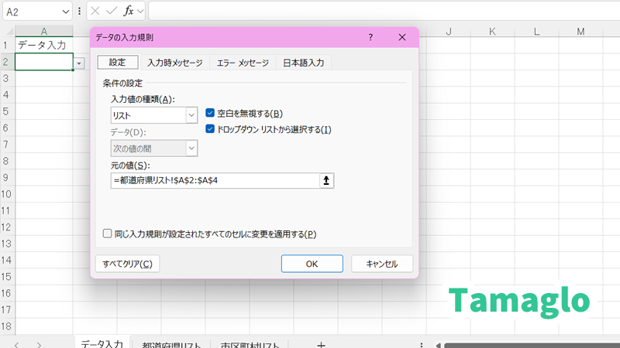The height and width of the screenshot is (348, 620).
Task: Expand the Name Box dropdown arrow
Action: click(65, 12)
